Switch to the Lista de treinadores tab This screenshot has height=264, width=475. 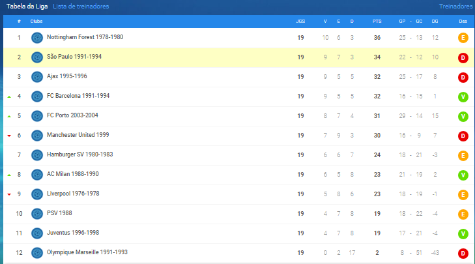tap(81, 7)
